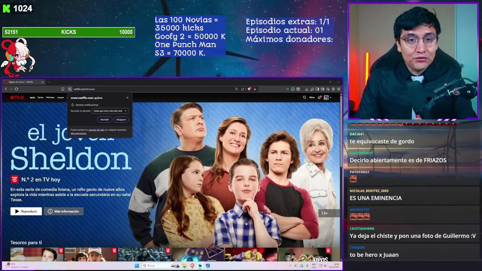Screen dimensions: 482x271
Task: Open a new browser tab
Action: (x=49, y=82)
